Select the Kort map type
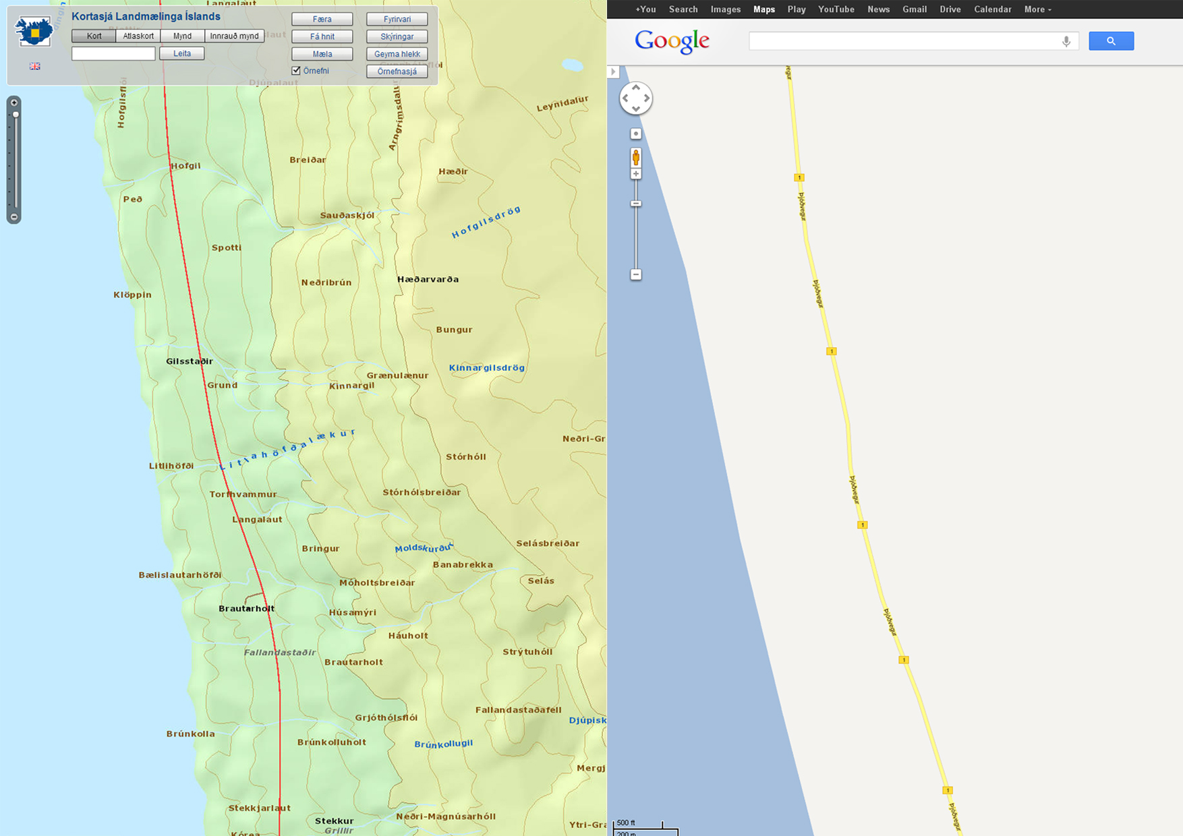The image size is (1183, 836). [94, 36]
